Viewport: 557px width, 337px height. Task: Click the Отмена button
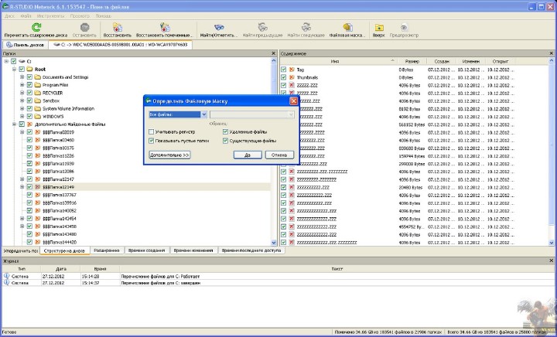280,155
